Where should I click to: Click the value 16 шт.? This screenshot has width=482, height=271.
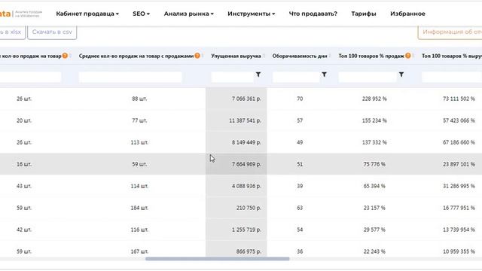tap(24, 164)
